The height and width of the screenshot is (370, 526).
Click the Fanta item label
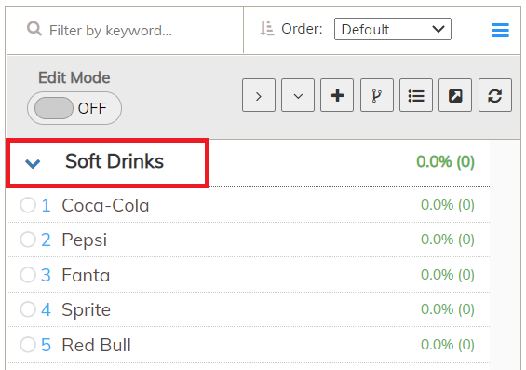coord(86,275)
